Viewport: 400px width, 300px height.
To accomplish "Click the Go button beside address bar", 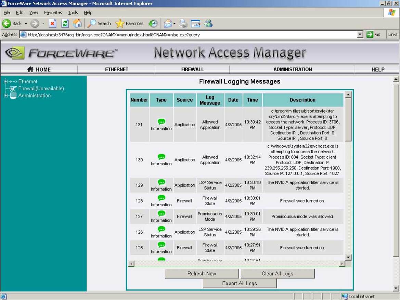I will tap(373, 35).
